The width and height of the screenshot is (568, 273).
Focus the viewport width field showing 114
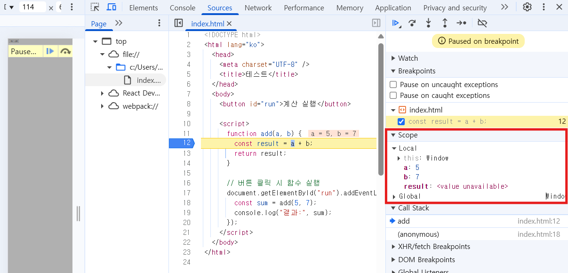33,7
